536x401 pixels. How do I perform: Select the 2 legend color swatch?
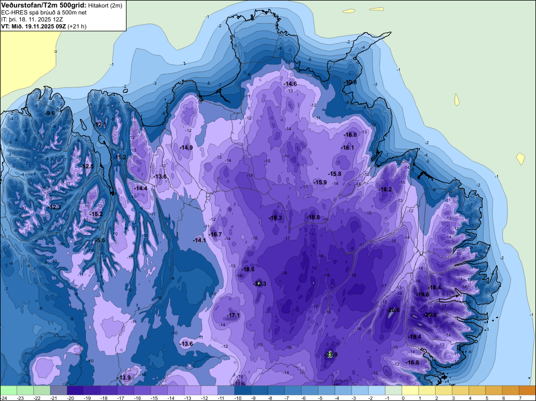[x=444, y=390]
